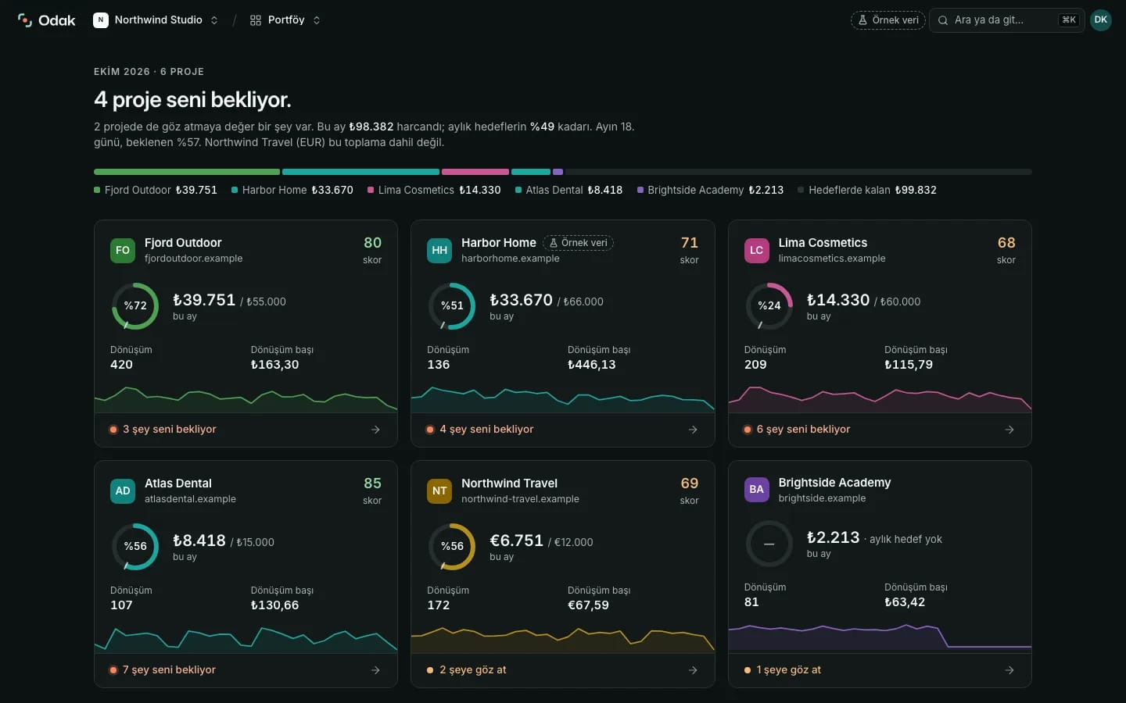Open the Portföy view dropdown
1126x703 pixels.
285,20
